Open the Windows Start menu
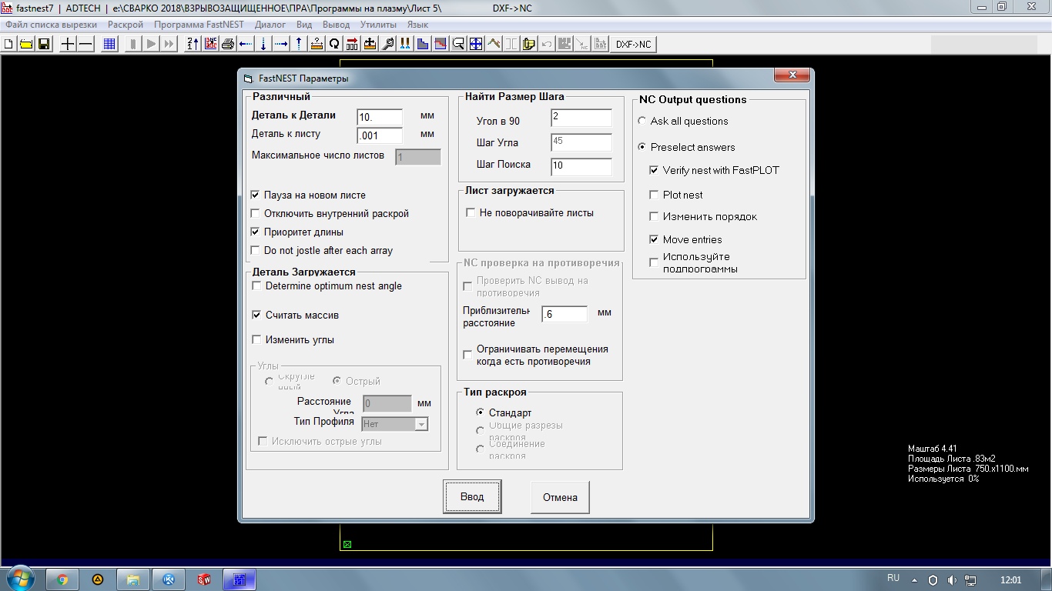This screenshot has height=591, width=1052. (x=21, y=579)
